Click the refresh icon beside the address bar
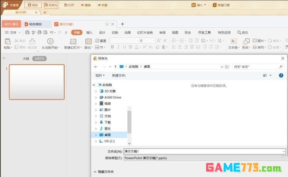This screenshot has height=177, width=288. [227, 67]
